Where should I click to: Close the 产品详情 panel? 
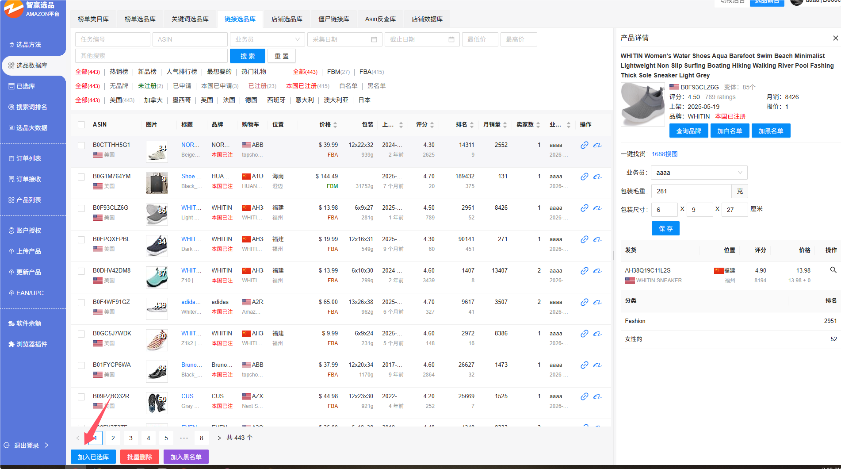point(835,38)
